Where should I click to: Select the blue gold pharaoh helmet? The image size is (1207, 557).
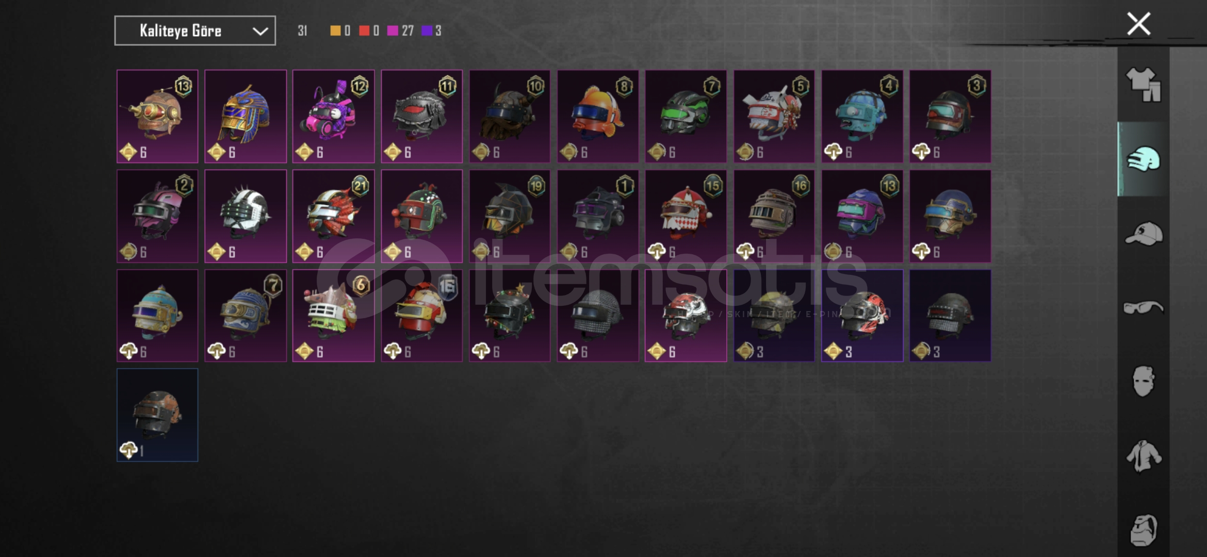pyautogui.click(x=246, y=117)
